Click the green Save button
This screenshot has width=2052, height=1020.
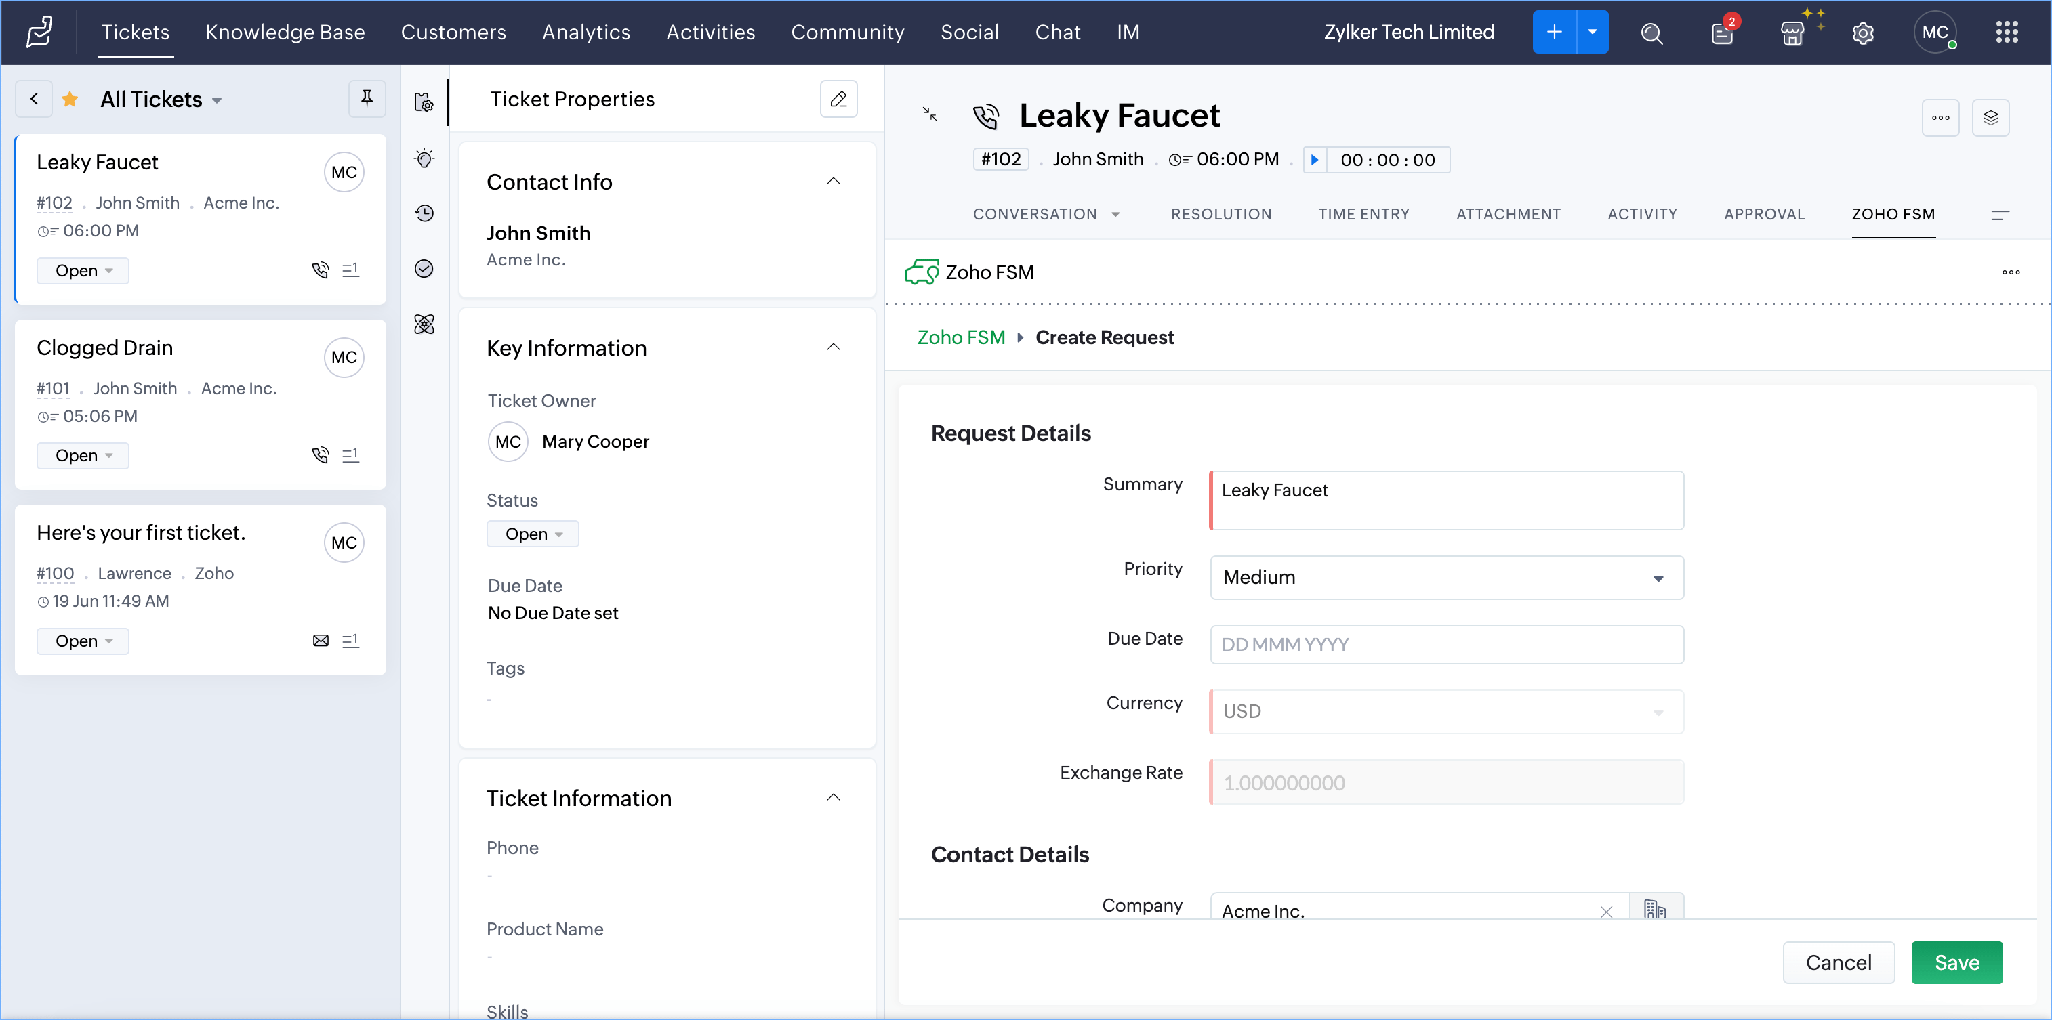[x=1956, y=962]
